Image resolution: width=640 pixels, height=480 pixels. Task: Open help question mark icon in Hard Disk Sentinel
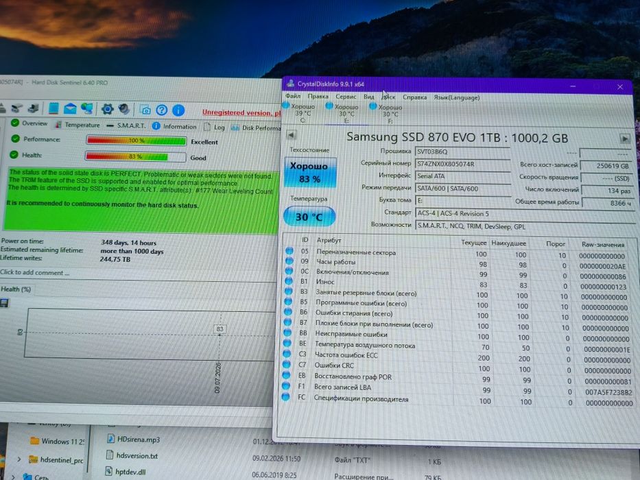[x=162, y=110]
